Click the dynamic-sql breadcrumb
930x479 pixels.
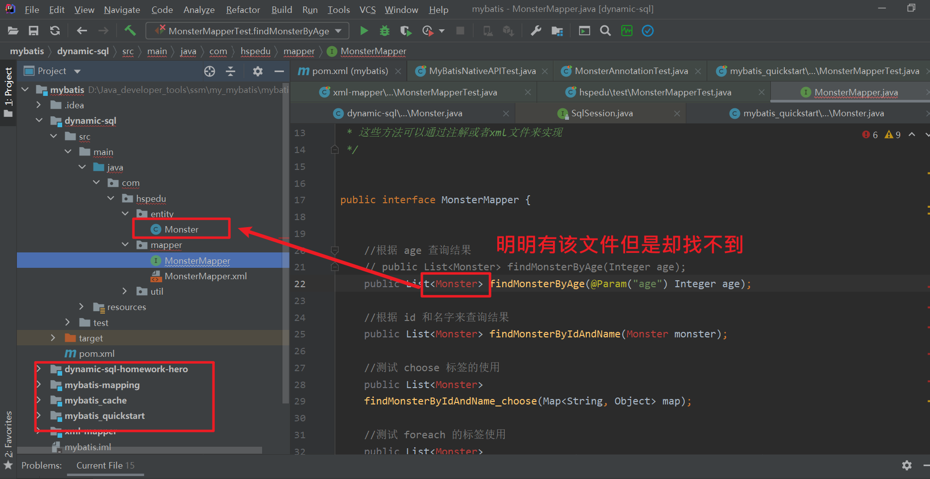coord(83,51)
